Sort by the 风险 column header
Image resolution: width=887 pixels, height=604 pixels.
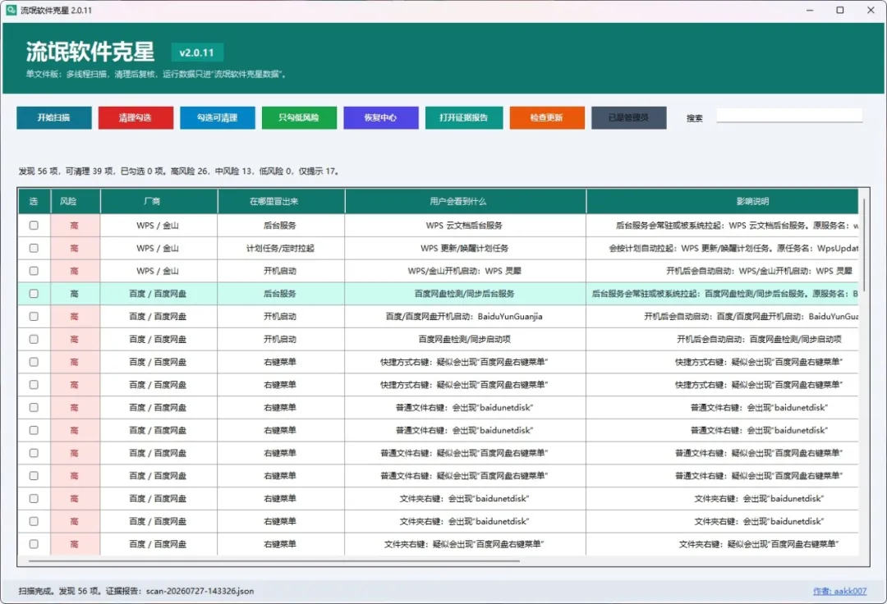[76, 201]
